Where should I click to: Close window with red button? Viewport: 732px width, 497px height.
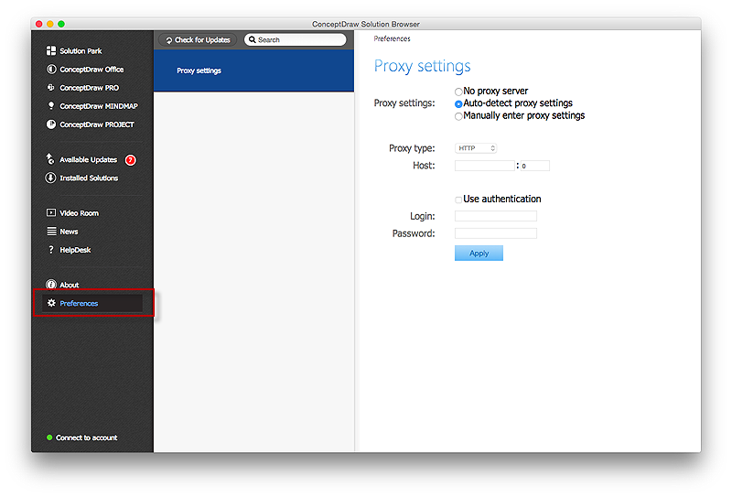[38, 24]
